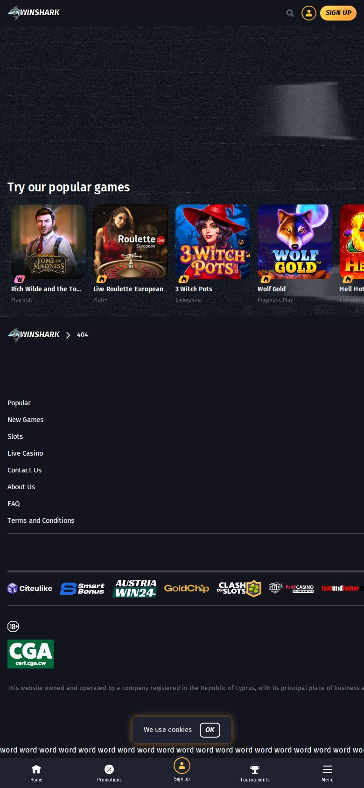Click the yellow SIGN UP button
Screen dimensions: 364x788
click(x=338, y=13)
